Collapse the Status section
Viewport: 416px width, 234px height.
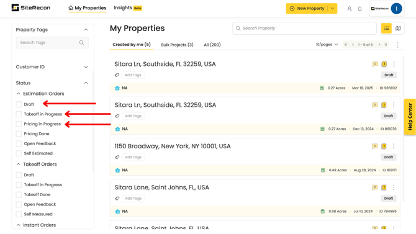(x=86, y=83)
